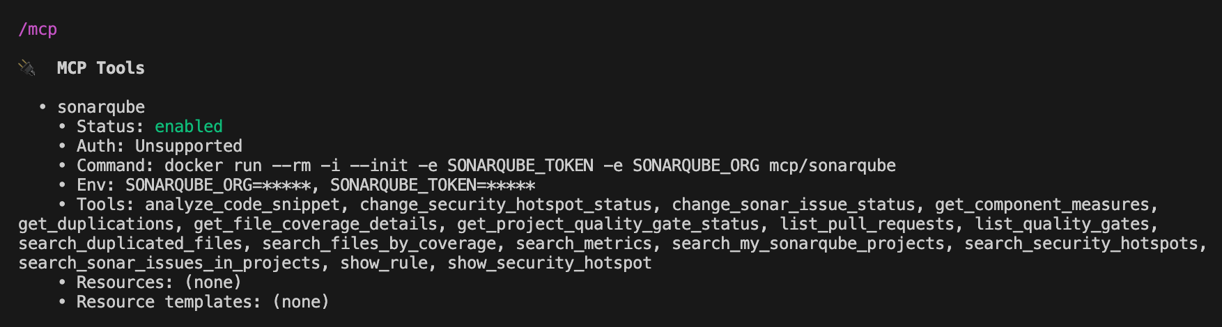The image size is (1222, 327).
Task: Click the plug icon beside MCP Tools
Action: click(27, 67)
